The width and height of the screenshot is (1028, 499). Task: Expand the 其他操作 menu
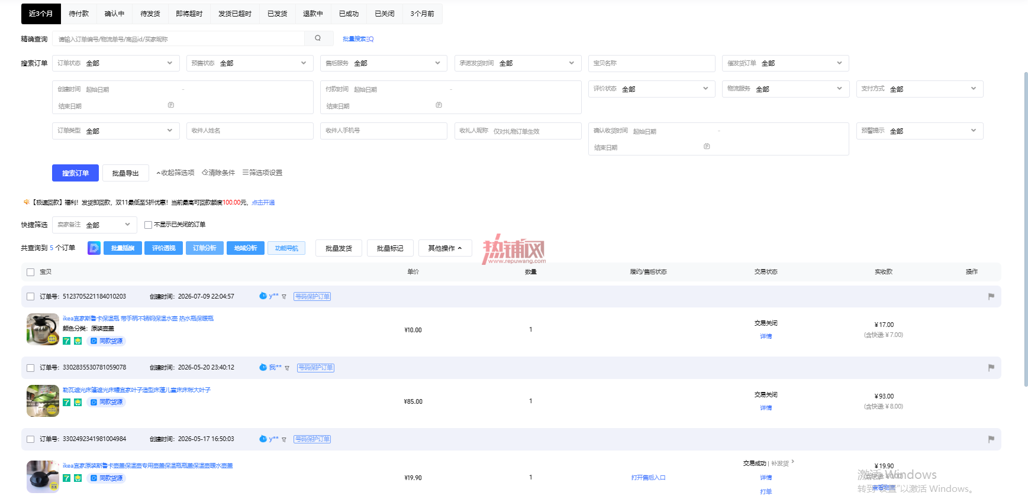click(445, 248)
